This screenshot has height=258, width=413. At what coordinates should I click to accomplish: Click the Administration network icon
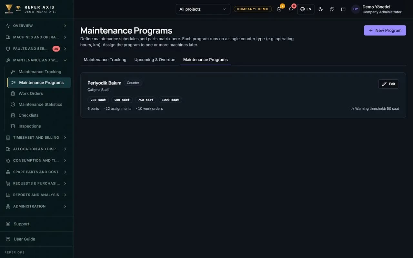coord(8,206)
